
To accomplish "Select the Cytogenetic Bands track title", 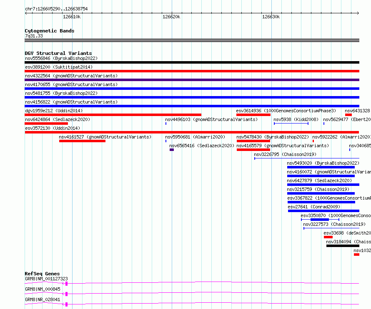I will tap(50, 31).
